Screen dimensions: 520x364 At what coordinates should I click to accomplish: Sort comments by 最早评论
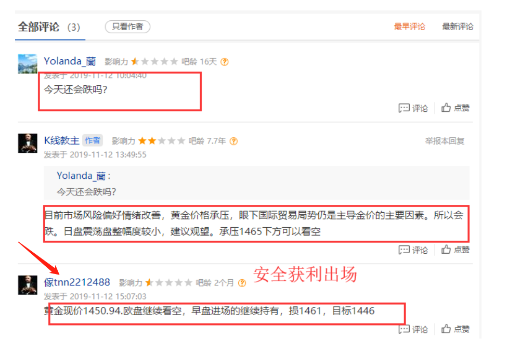[409, 27]
